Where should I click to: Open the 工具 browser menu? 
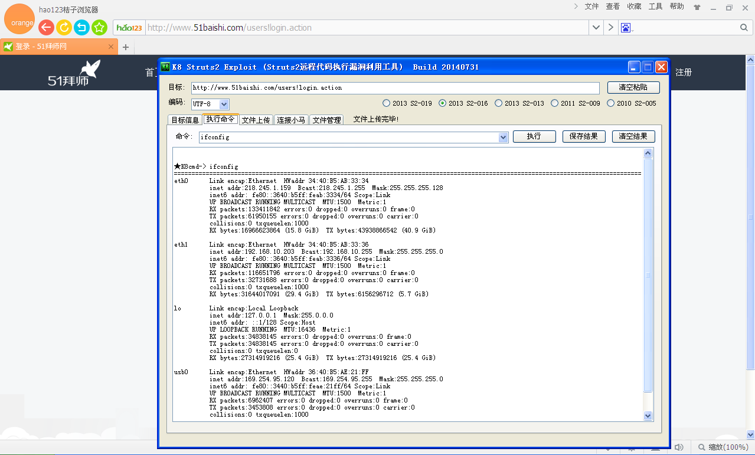tap(655, 6)
